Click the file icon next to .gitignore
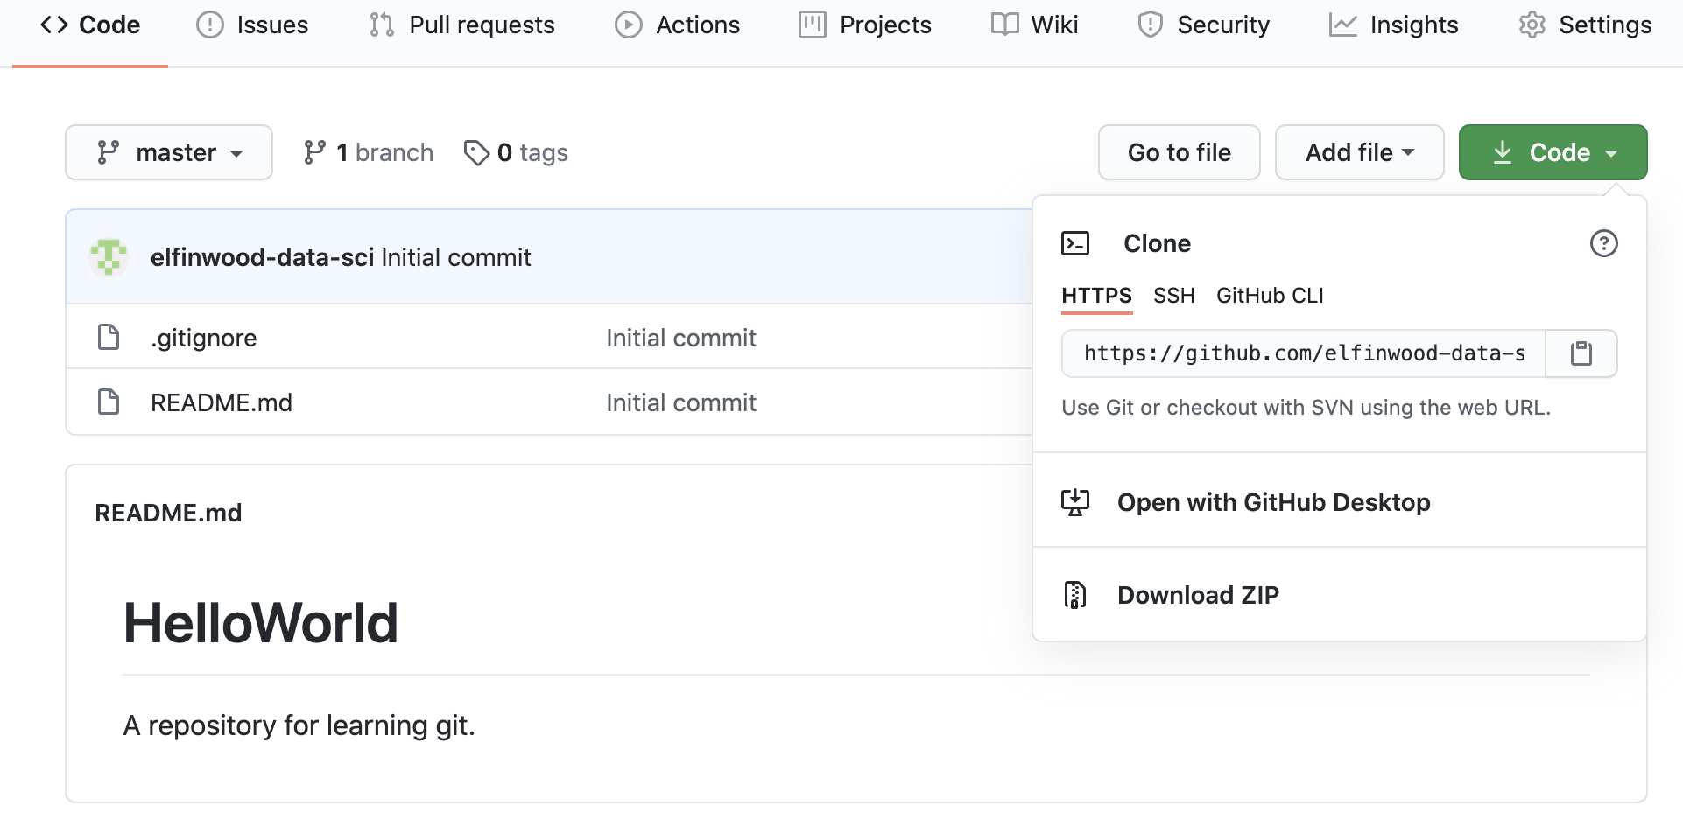Viewport: 1683px width, 826px height. (x=109, y=337)
